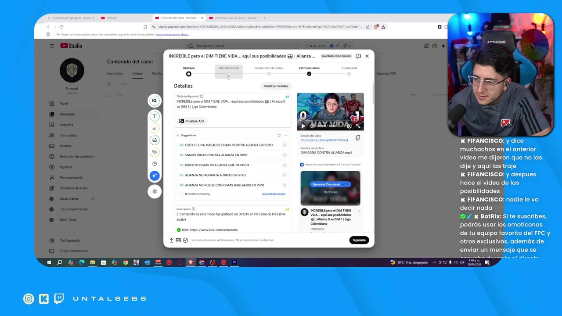
Task: Apply suggestion 'ALIANZA NO AGUANTA A DIMAS EN VIVO'
Action: click(285, 175)
